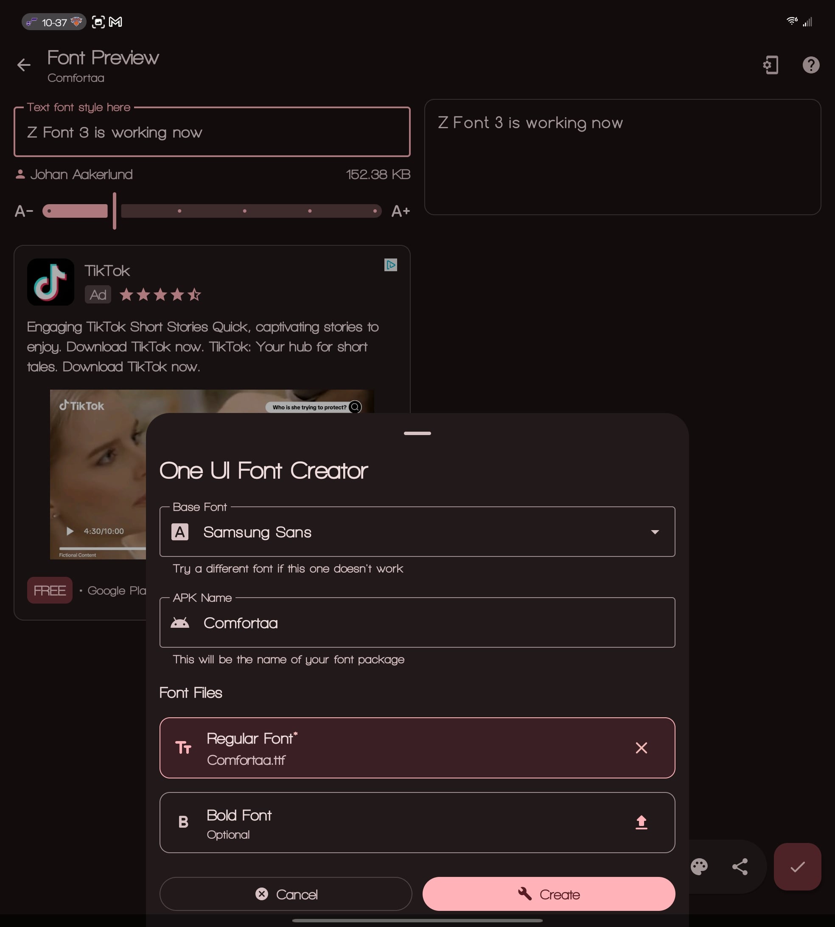The image size is (835, 927).
Task: Increase font size with A+ button
Action: click(400, 211)
